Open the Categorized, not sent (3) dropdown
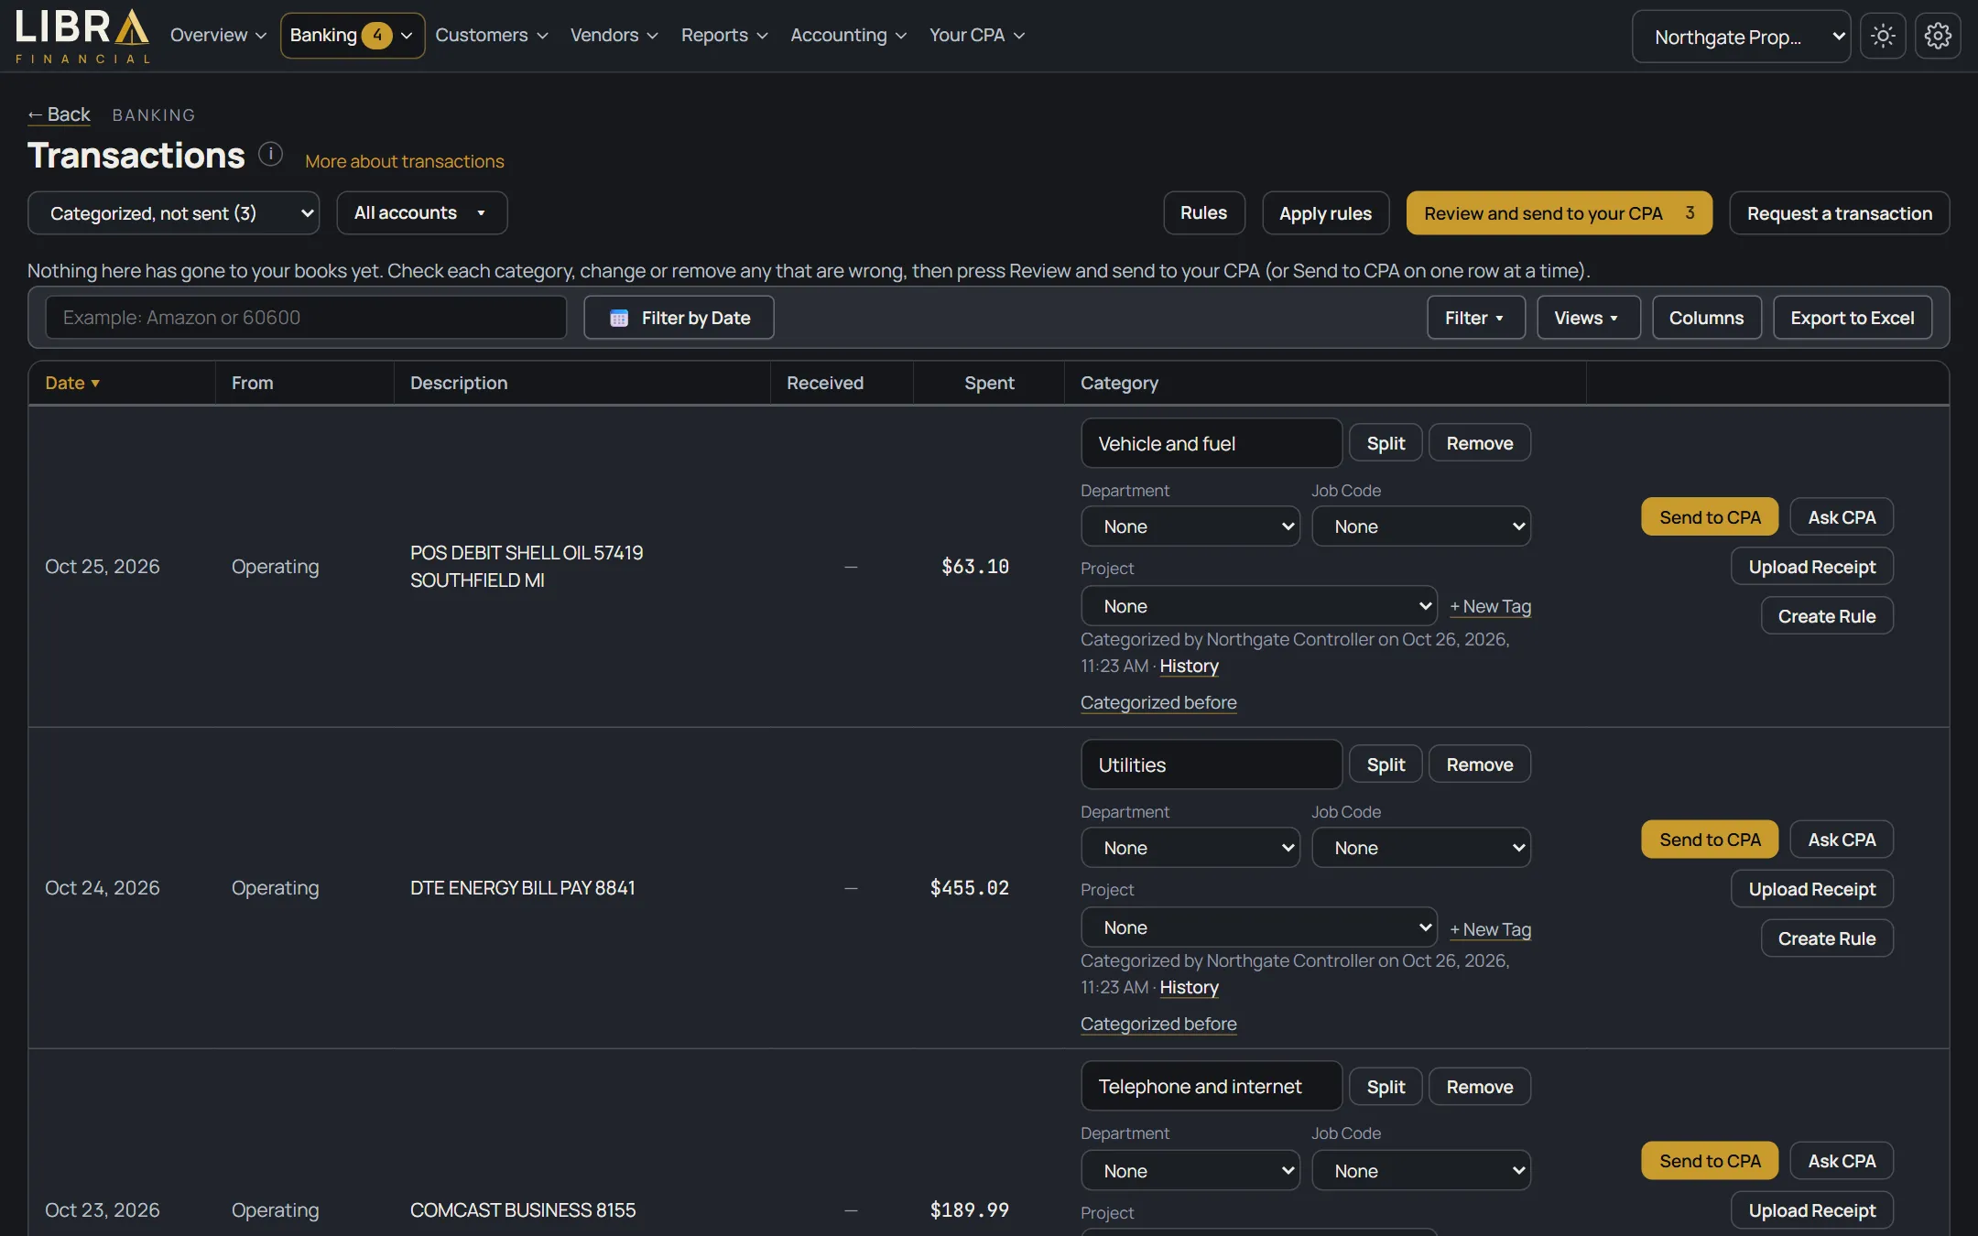Image resolution: width=1978 pixels, height=1236 pixels. point(173,213)
